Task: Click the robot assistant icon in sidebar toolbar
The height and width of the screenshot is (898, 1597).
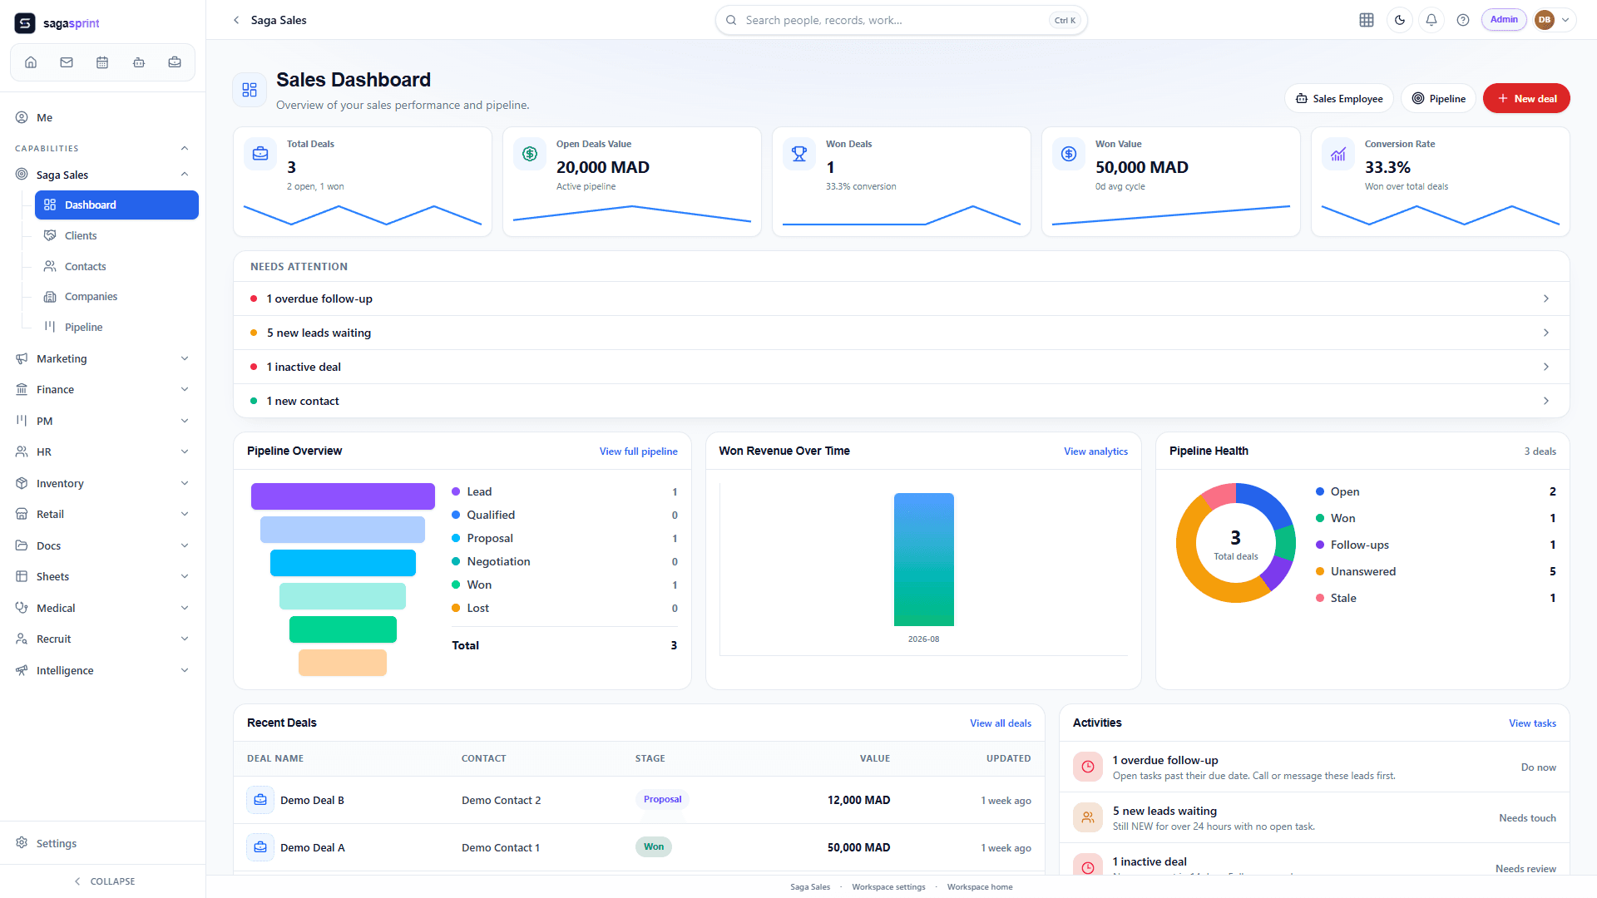Action: point(139,62)
